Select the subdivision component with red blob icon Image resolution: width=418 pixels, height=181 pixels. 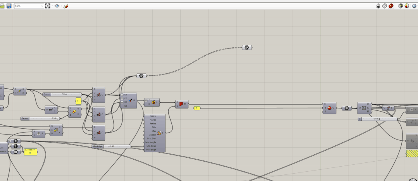[x=329, y=108]
